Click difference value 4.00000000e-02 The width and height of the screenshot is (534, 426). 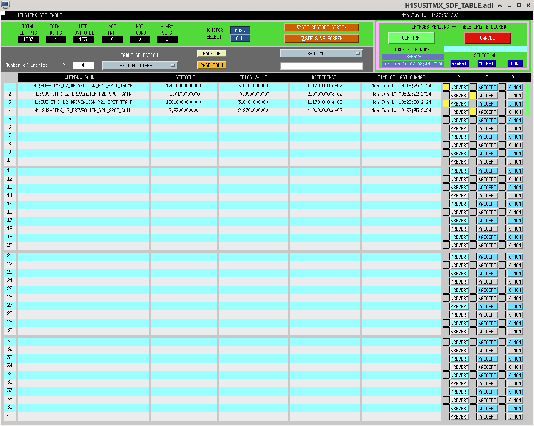click(x=325, y=111)
